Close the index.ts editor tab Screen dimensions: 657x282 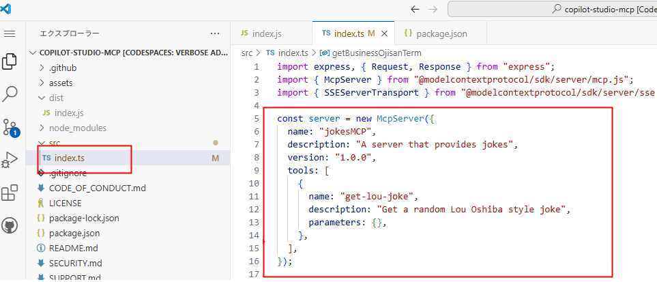(385, 33)
